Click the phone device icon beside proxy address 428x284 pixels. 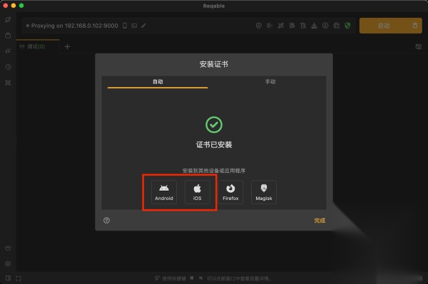pyautogui.click(x=125, y=26)
